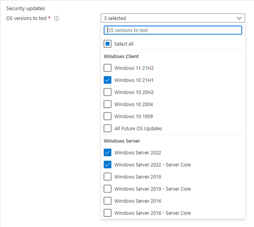Click the info icon beside OS versions to test

(x=57, y=19)
